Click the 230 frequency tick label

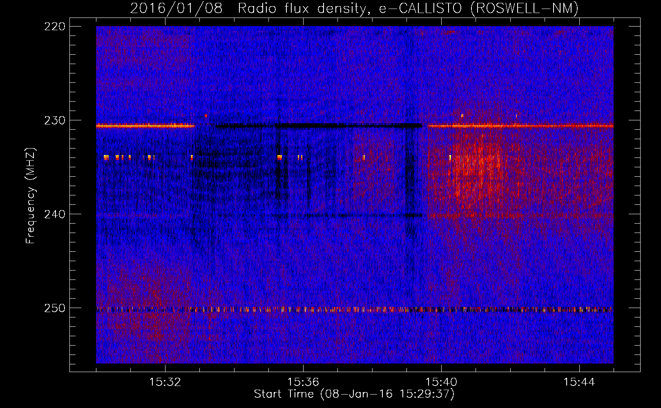pyautogui.click(x=54, y=120)
